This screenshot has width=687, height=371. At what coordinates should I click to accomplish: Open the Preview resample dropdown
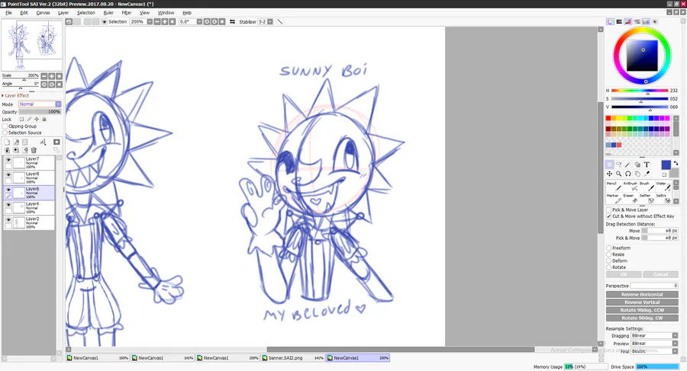pos(675,344)
